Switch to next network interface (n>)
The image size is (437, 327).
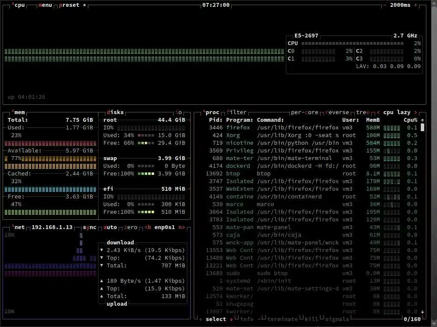(x=182, y=227)
